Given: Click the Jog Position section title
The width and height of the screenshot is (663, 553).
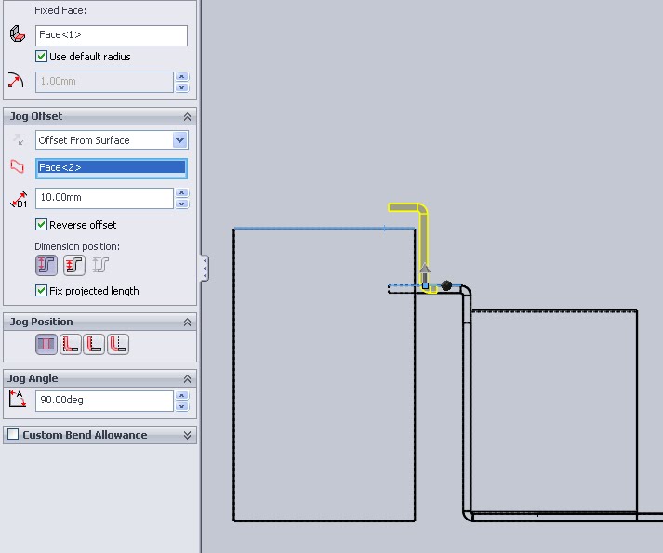Looking at the screenshot, I should [42, 322].
